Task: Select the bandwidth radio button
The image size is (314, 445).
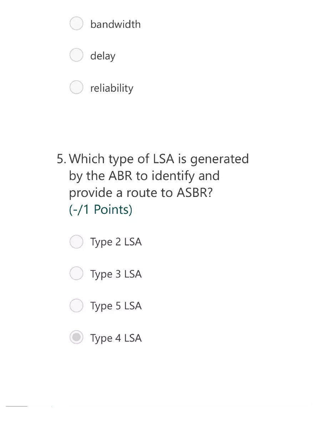Action: click(x=76, y=24)
